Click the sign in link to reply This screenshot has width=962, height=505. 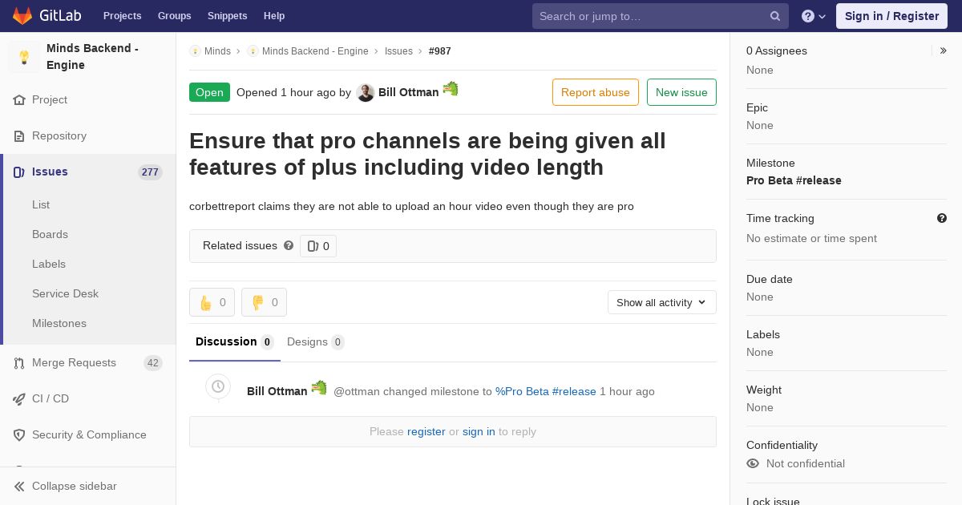click(x=479, y=431)
